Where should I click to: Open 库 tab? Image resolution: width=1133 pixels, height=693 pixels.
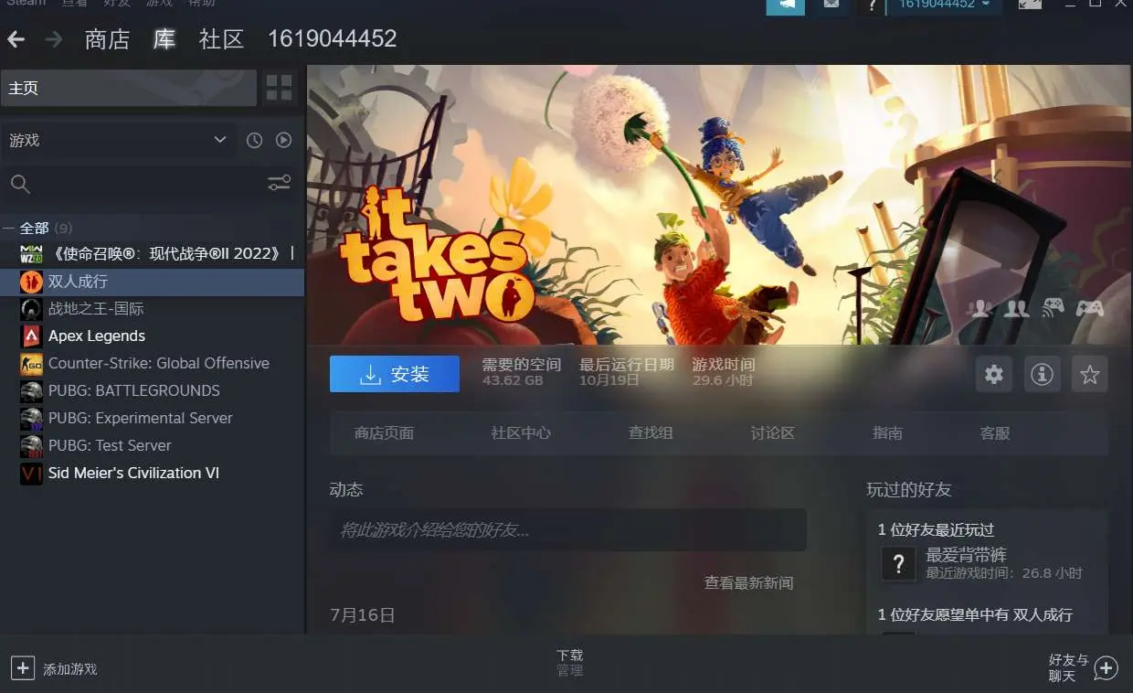164,39
